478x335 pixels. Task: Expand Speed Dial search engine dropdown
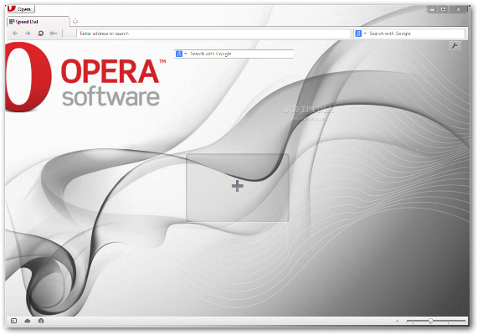click(186, 54)
